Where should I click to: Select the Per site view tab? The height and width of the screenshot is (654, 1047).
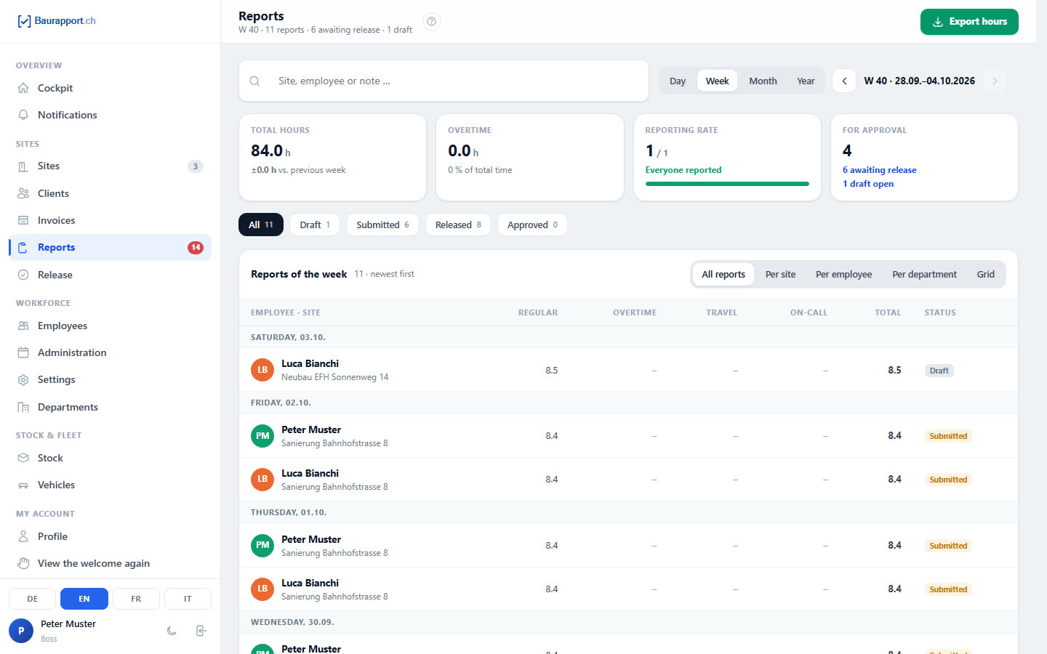point(780,274)
